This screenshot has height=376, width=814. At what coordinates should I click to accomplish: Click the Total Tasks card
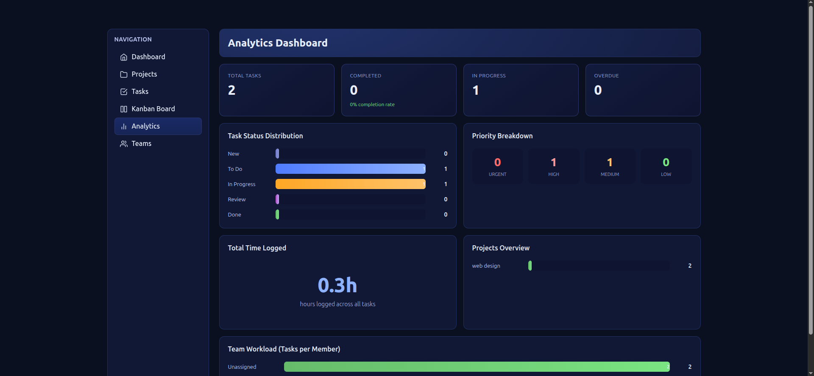277,90
